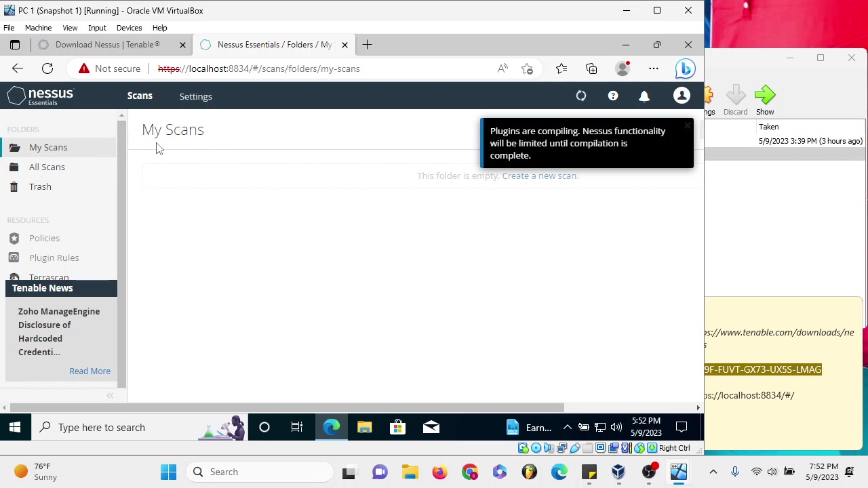Image resolution: width=868 pixels, height=488 pixels.
Task: Click the Nessus help question mark icon
Action: tap(612, 96)
